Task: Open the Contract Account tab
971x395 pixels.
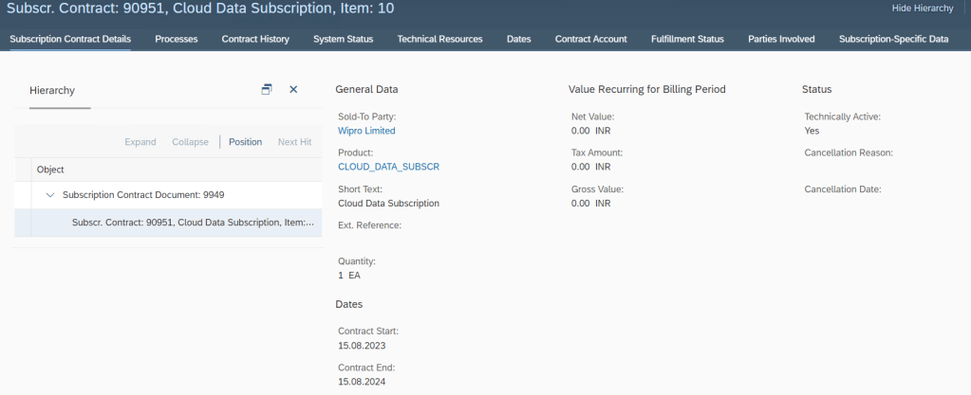Action: 590,39
